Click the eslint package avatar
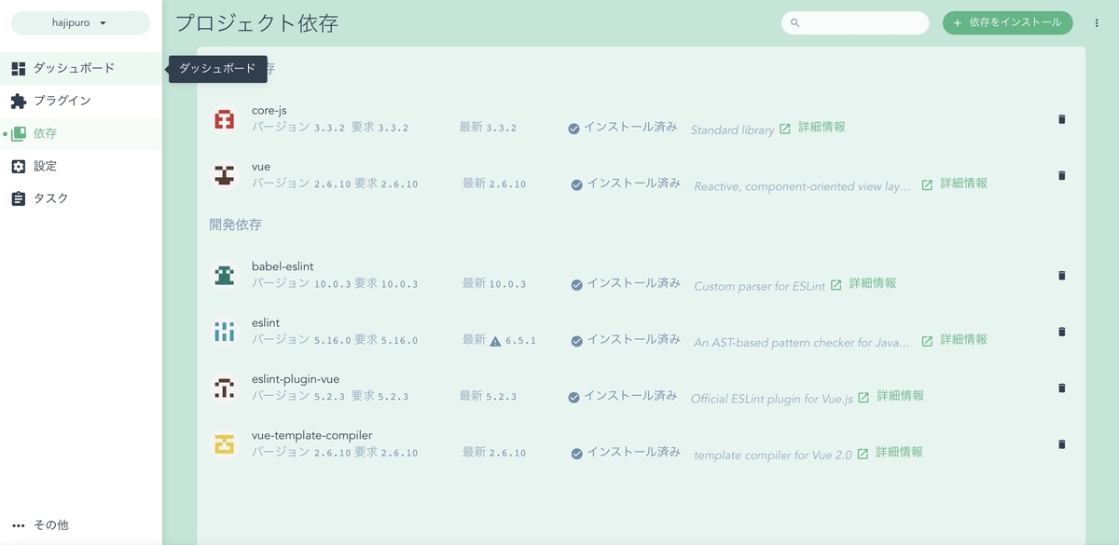Image resolution: width=1119 pixels, height=545 pixels. tap(224, 331)
